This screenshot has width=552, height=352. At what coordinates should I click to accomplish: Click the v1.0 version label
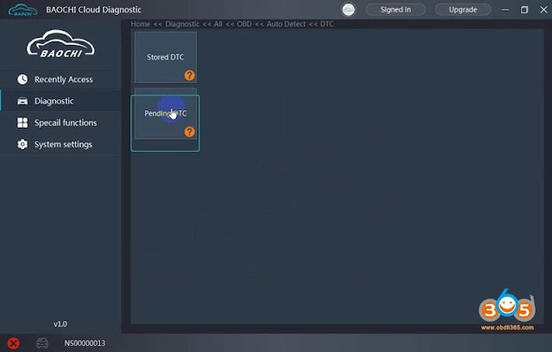tap(60, 324)
